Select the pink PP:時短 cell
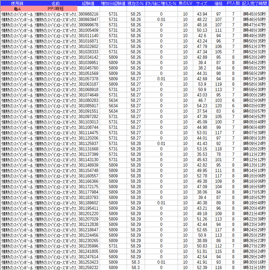269x270 pixels. [56, 9]
